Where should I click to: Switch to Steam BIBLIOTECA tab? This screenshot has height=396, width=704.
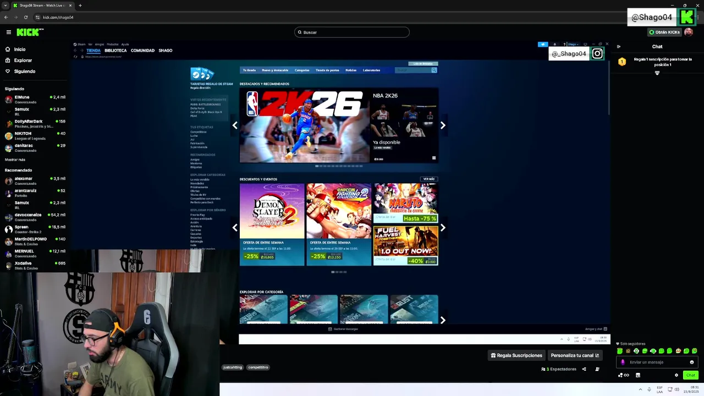pyautogui.click(x=116, y=51)
